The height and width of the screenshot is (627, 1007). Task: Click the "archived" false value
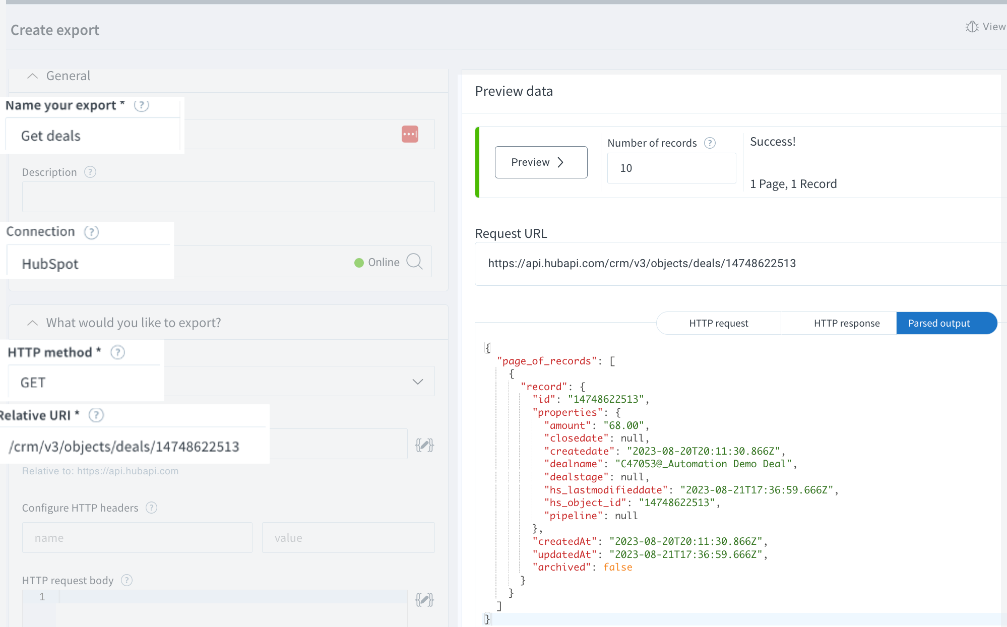pos(617,567)
